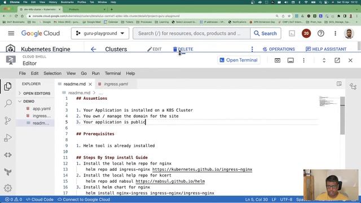Open the Cloud Code view icon

coord(8,155)
